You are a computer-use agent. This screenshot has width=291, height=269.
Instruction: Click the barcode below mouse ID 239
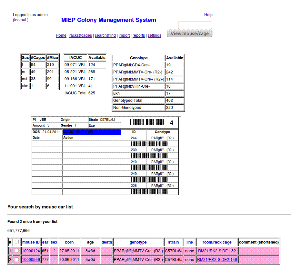[x=149, y=156]
